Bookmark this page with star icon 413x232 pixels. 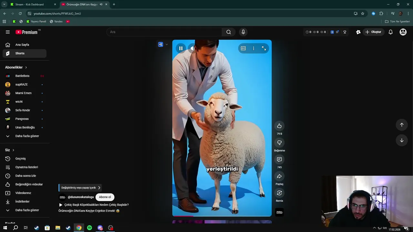(x=363, y=14)
